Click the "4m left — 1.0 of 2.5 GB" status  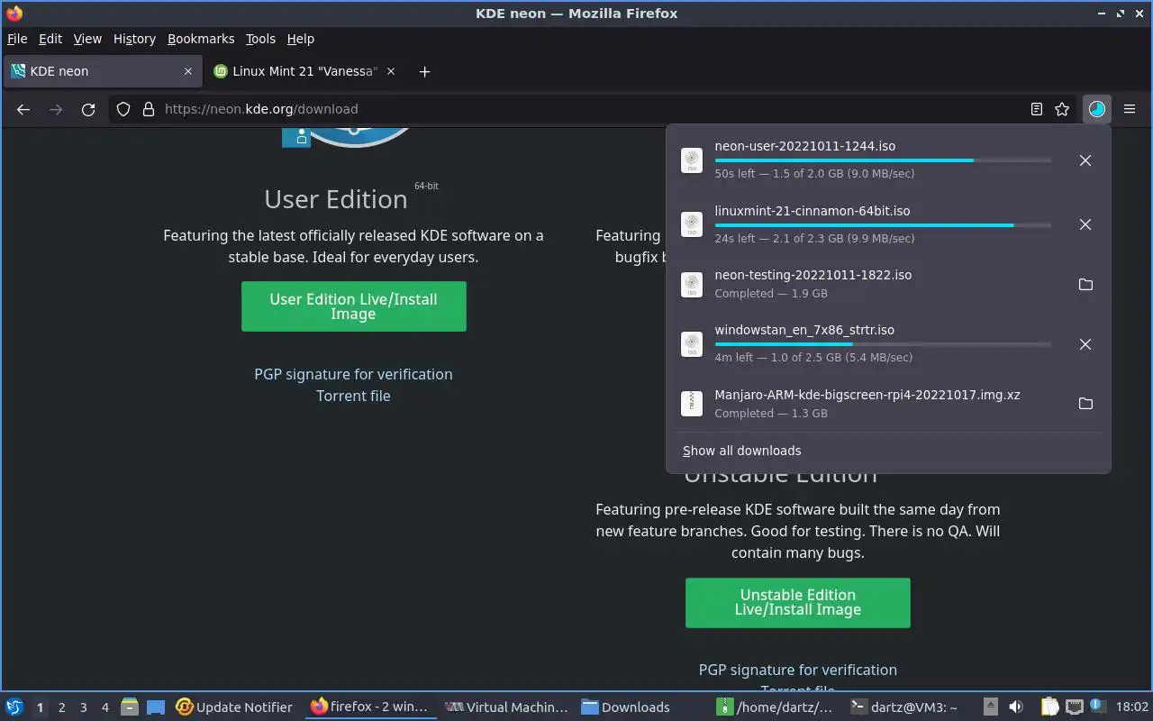point(813,358)
